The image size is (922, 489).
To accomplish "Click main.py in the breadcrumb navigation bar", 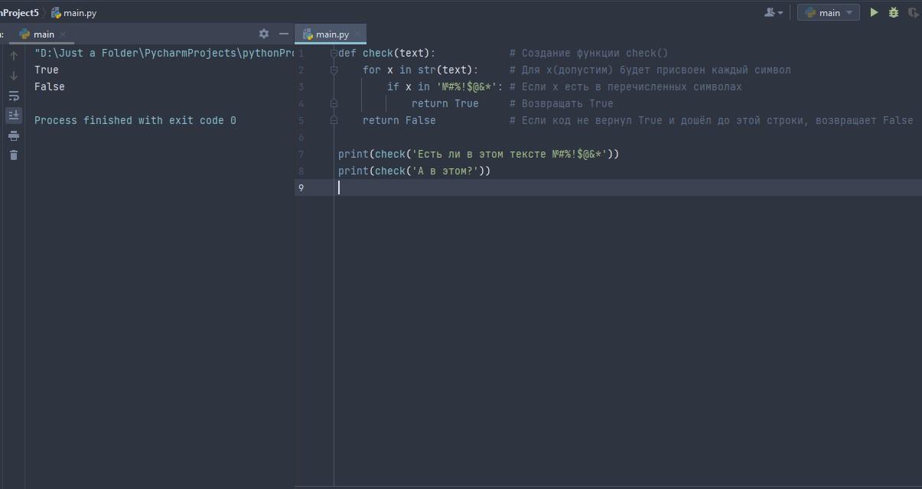I will pos(74,12).
